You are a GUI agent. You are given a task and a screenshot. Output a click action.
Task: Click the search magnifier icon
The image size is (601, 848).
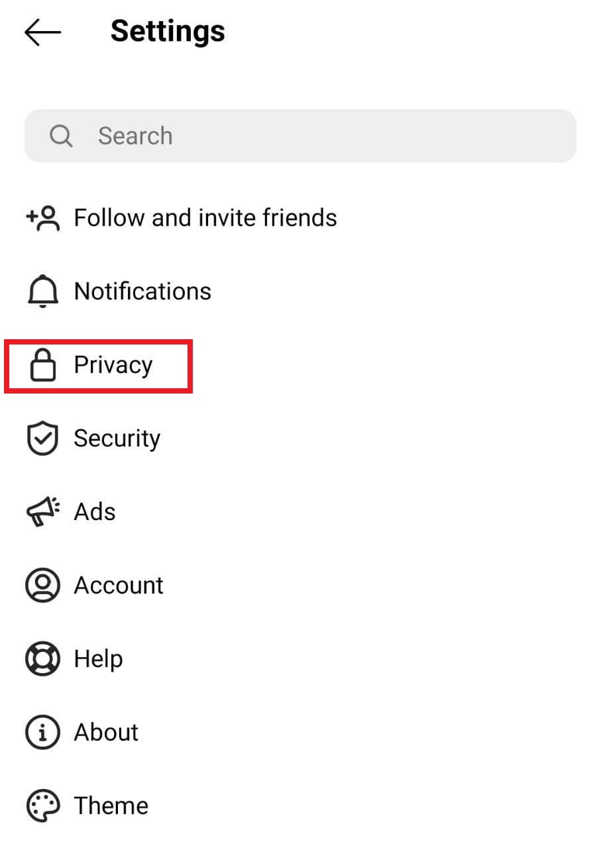[x=61, y=136]
